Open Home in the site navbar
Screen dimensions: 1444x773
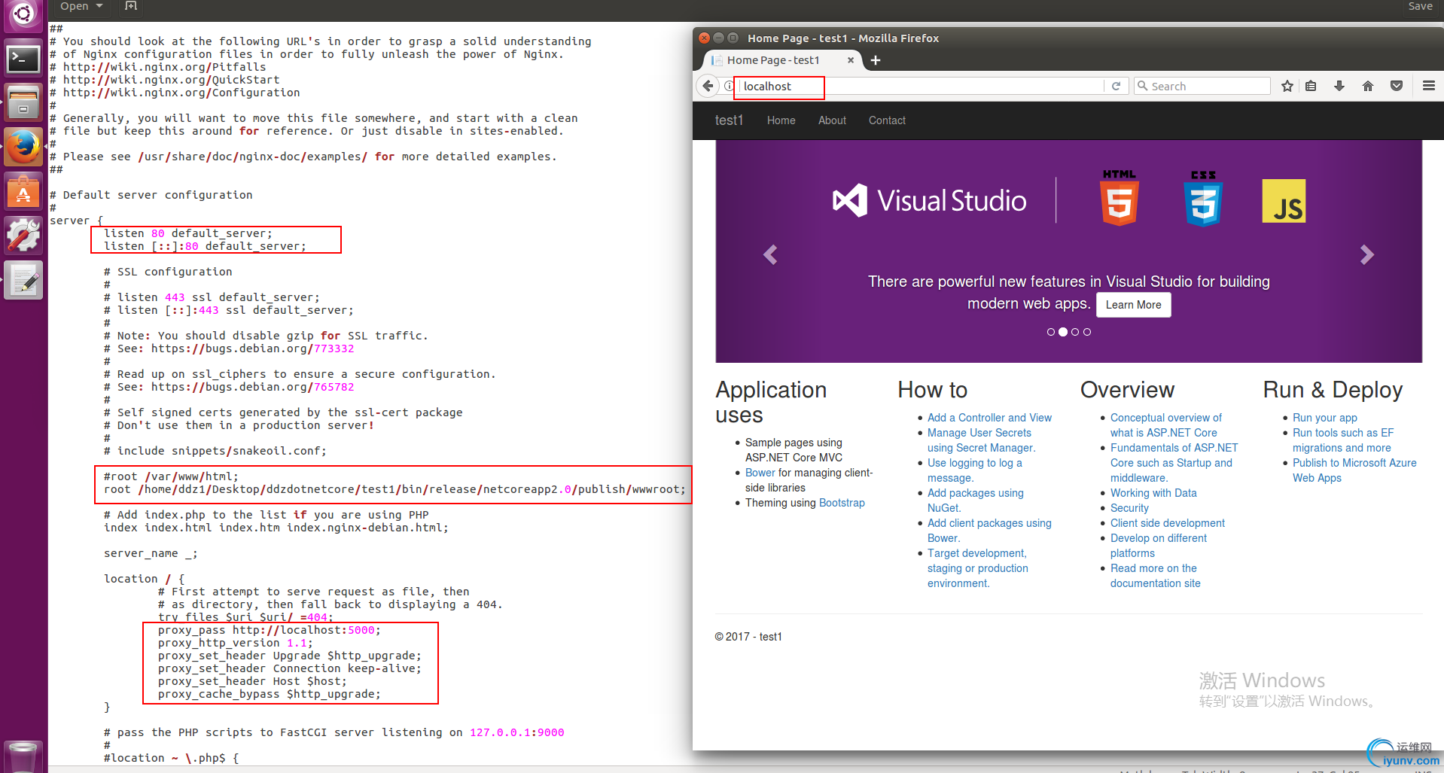click(x=781, y=120)
